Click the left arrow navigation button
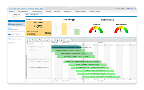144x90 pixels. [x=43, y=40]
